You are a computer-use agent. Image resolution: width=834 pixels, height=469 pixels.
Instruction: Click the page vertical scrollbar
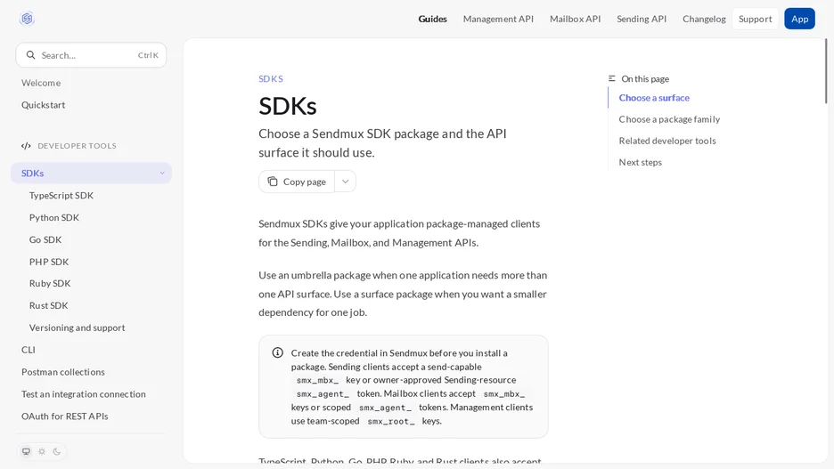(x=826, y=71)
